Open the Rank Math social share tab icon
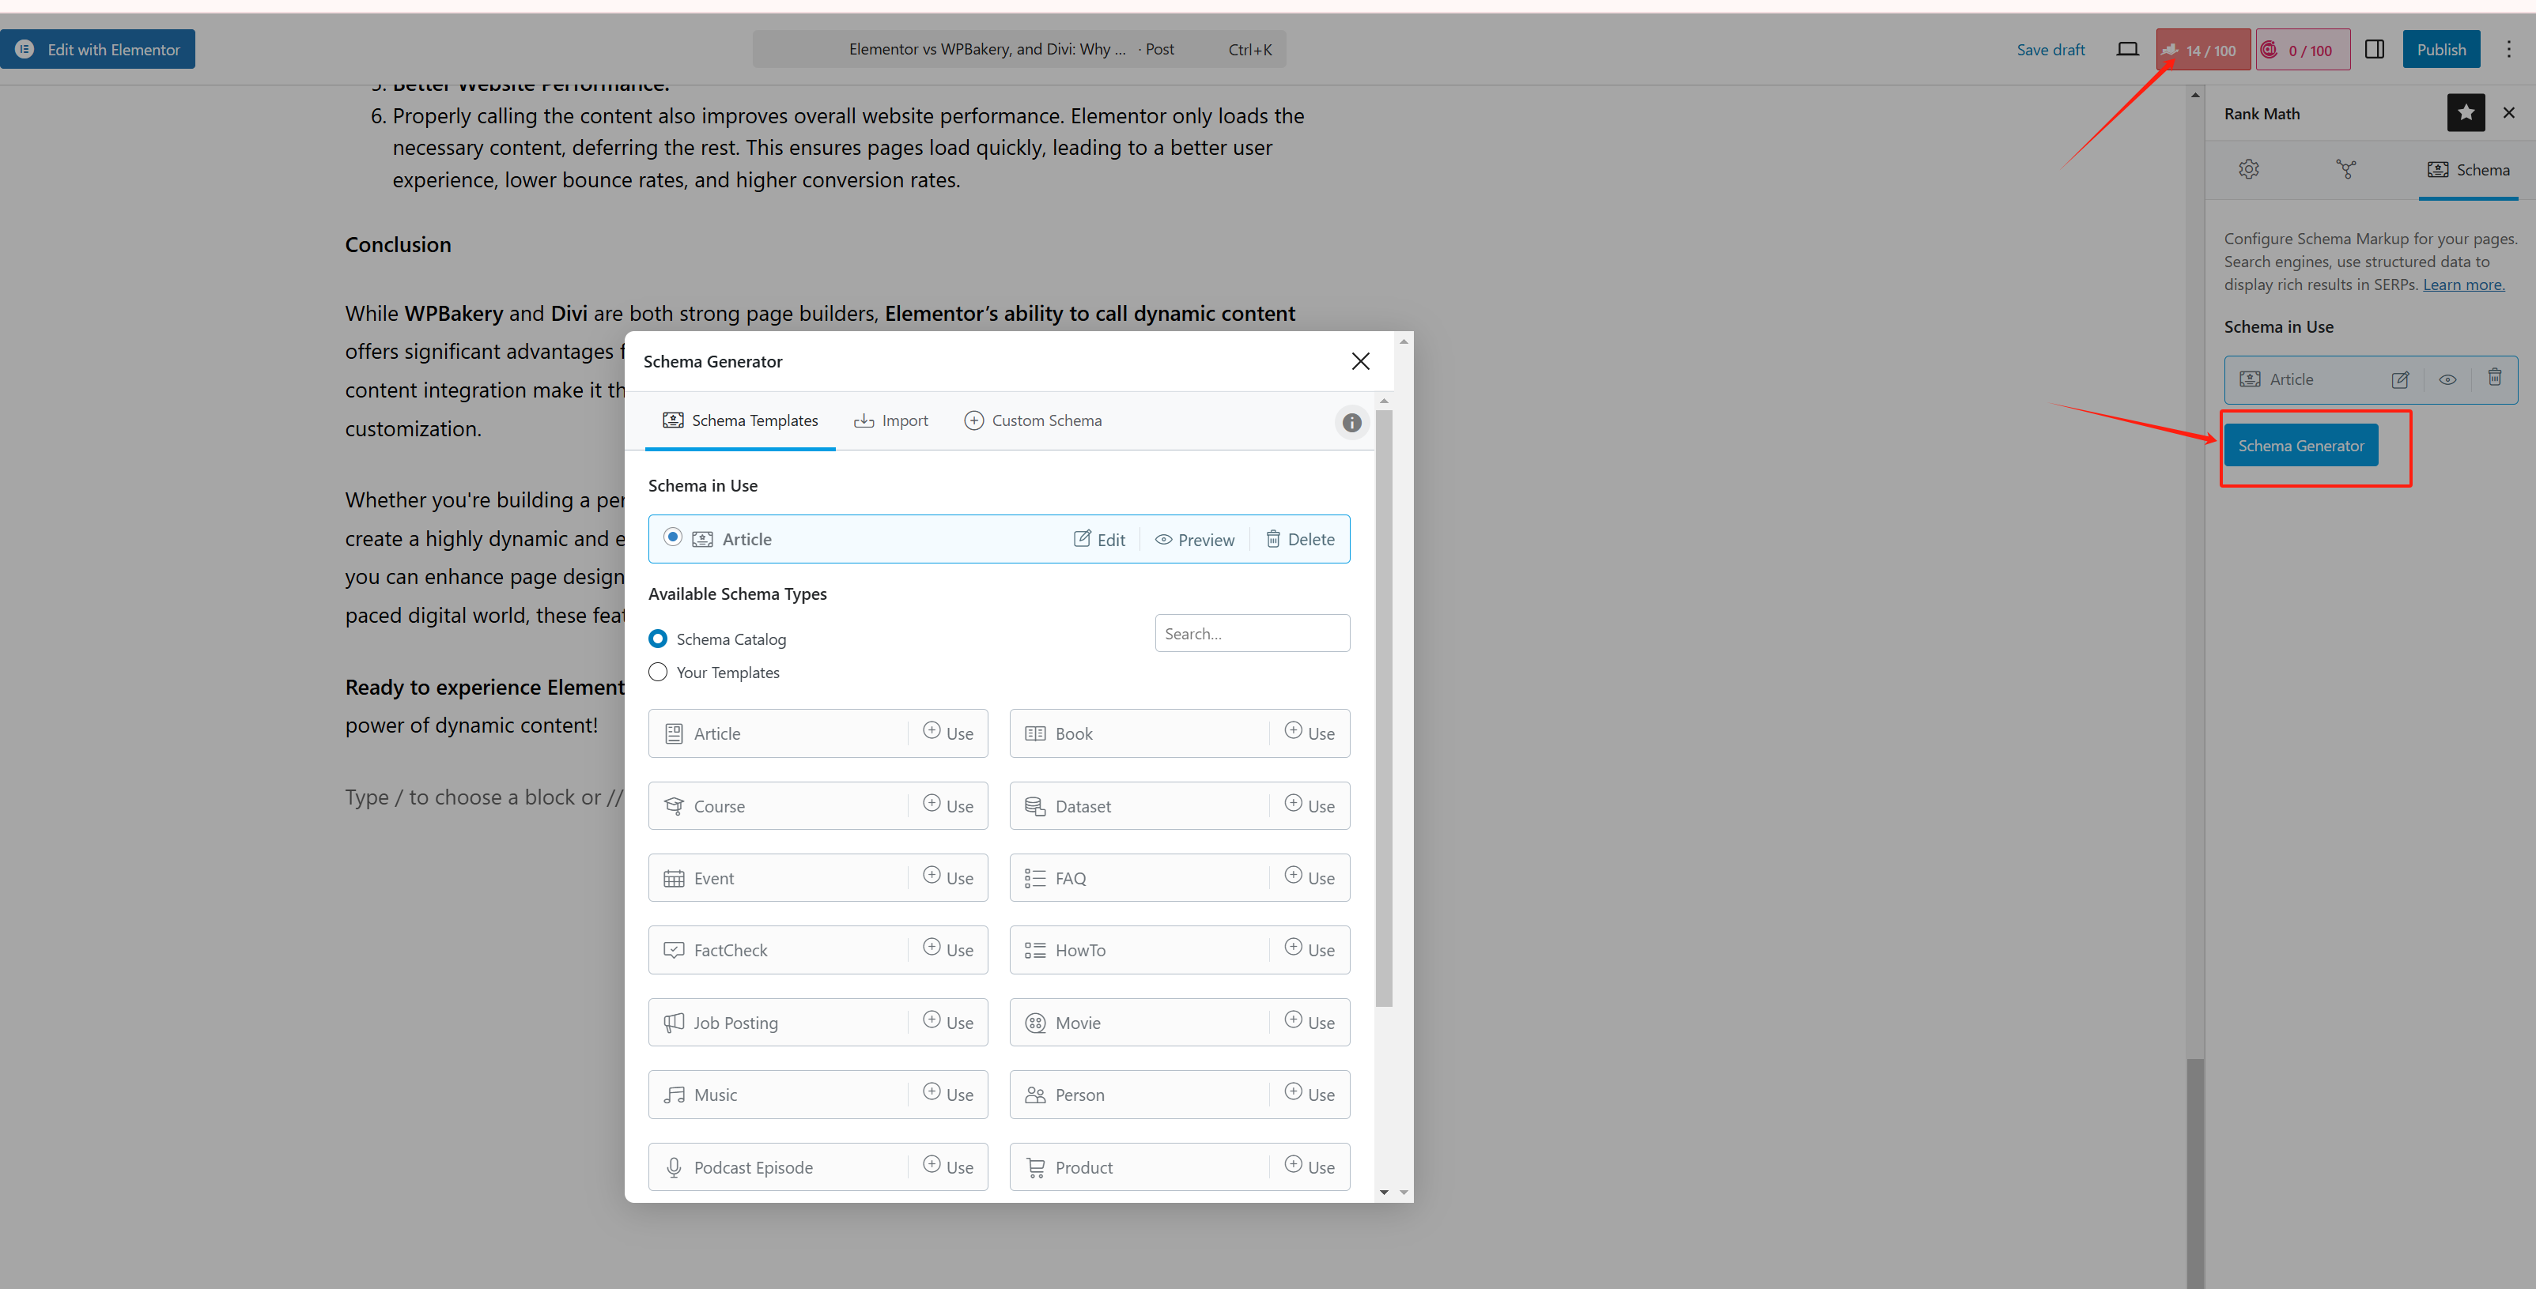The image size is (2536, 1289). pos(2346,169)
